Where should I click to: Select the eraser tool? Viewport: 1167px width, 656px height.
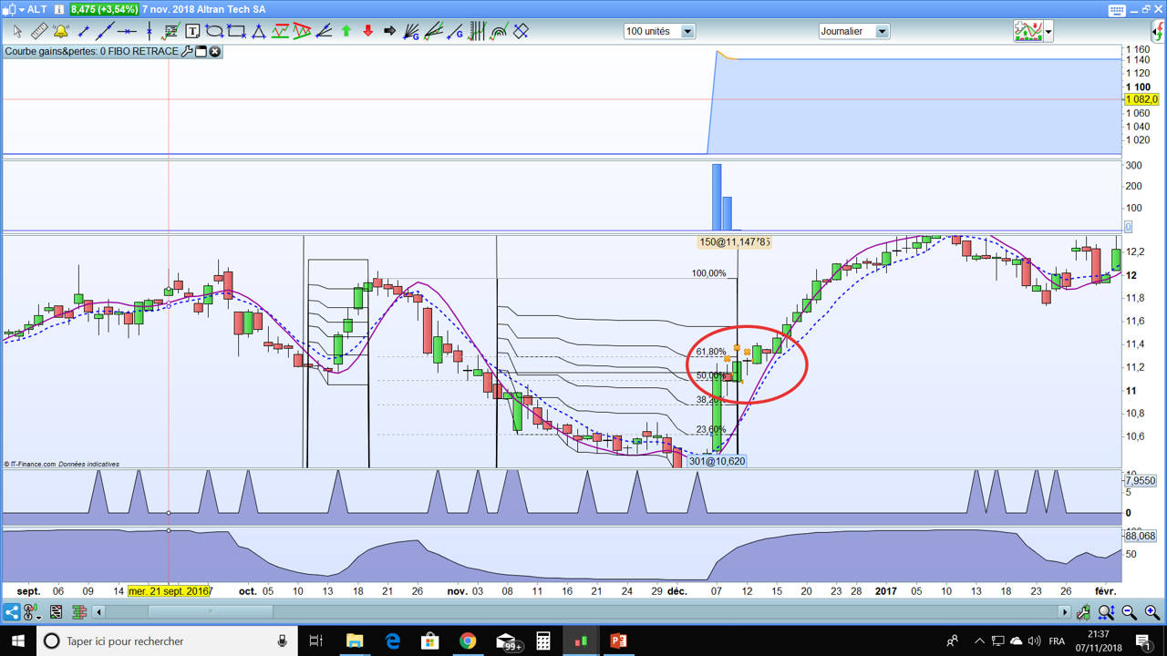tap(521, 31)
